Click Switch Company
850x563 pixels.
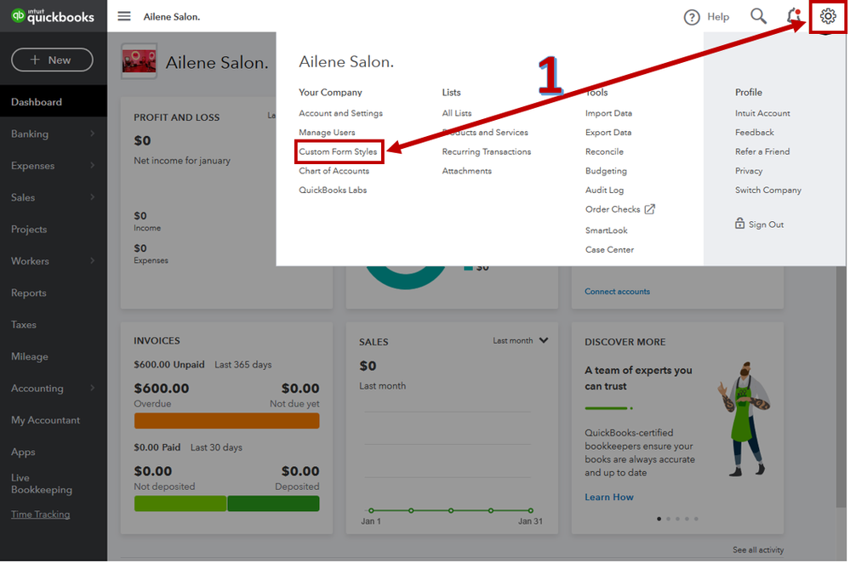pos(770,191)
